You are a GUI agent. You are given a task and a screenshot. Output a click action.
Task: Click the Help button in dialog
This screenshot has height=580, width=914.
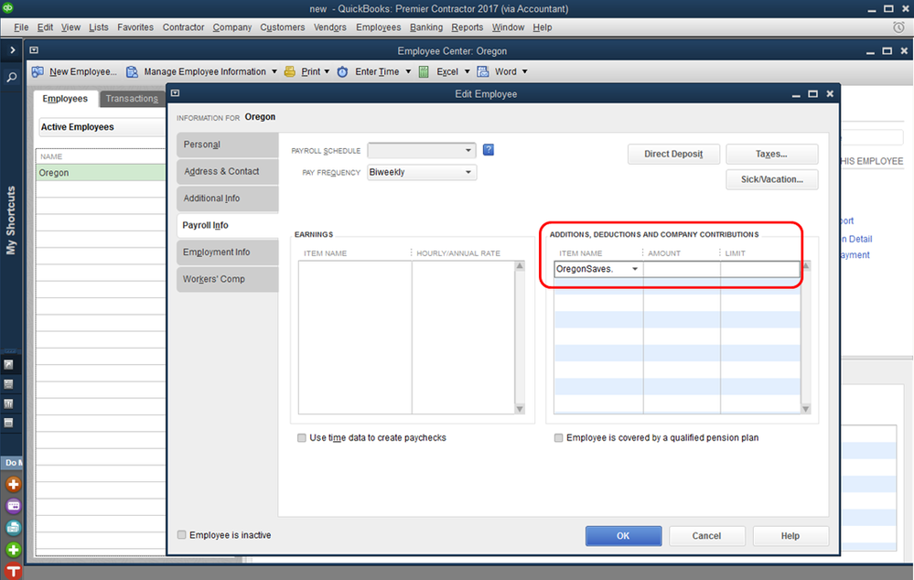tap(790, 536)
